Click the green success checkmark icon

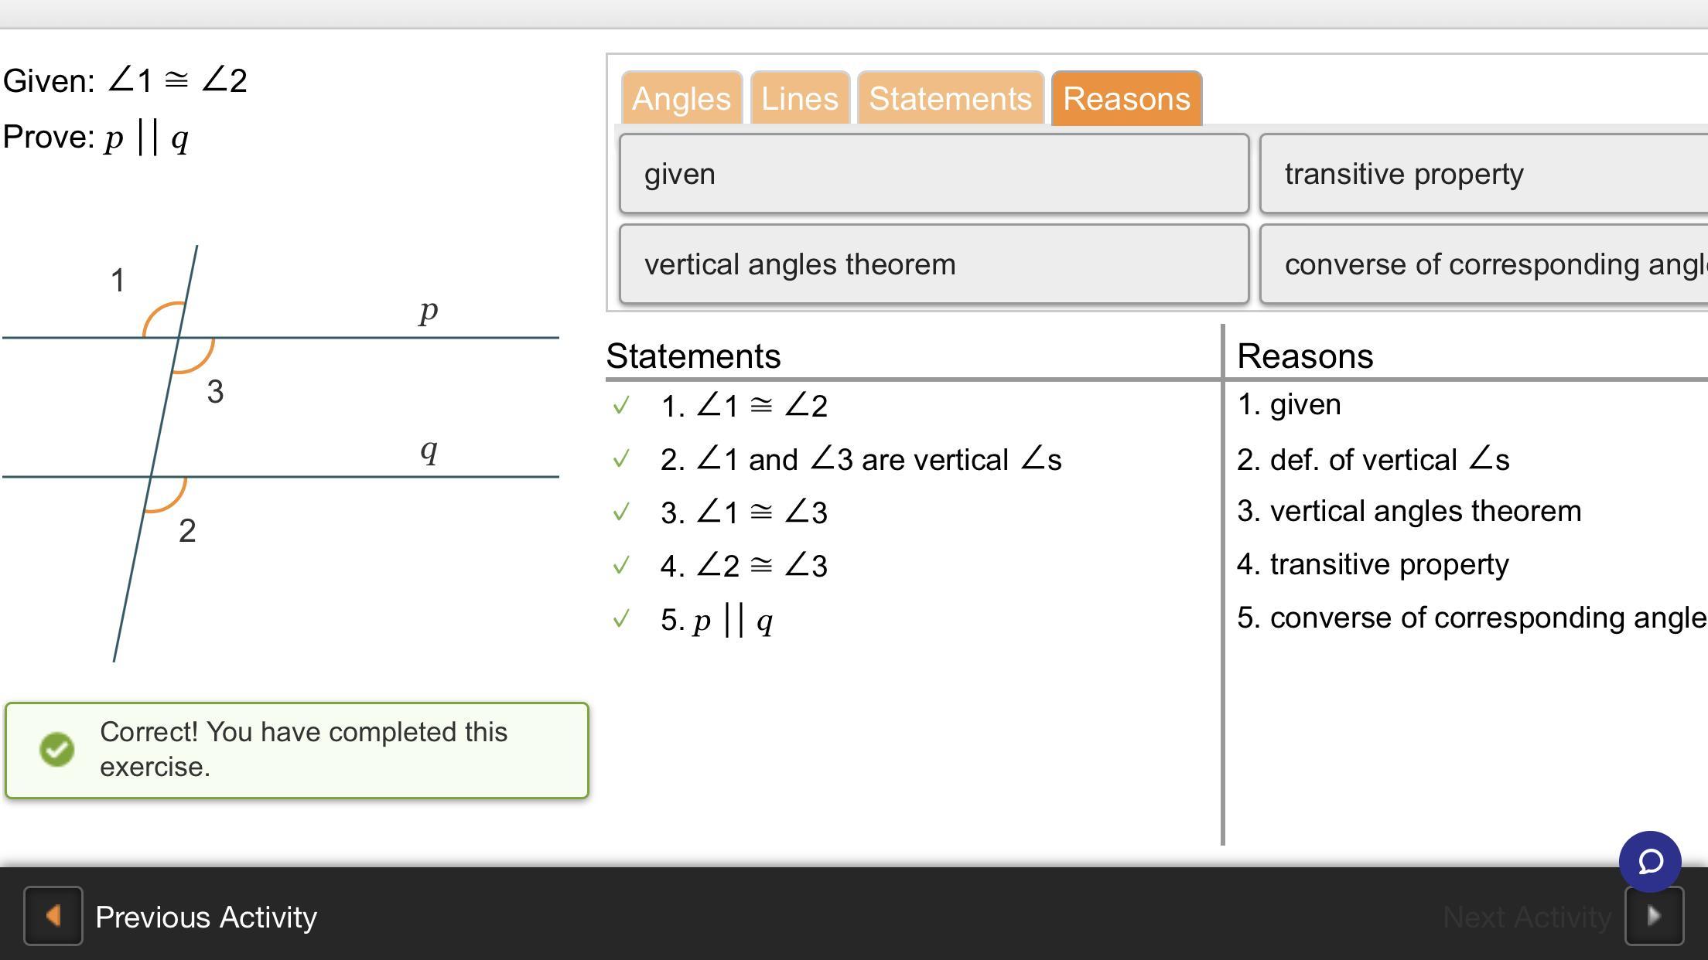(x=56, y=749)
